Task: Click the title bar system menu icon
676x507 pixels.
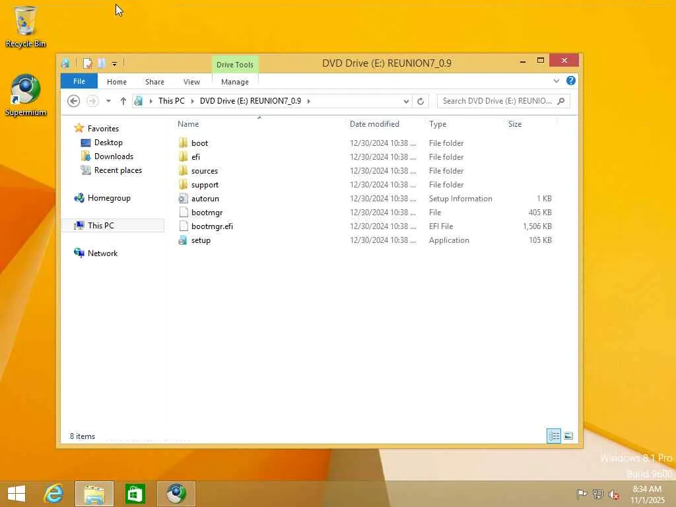Action: click(x=65, y=63)
